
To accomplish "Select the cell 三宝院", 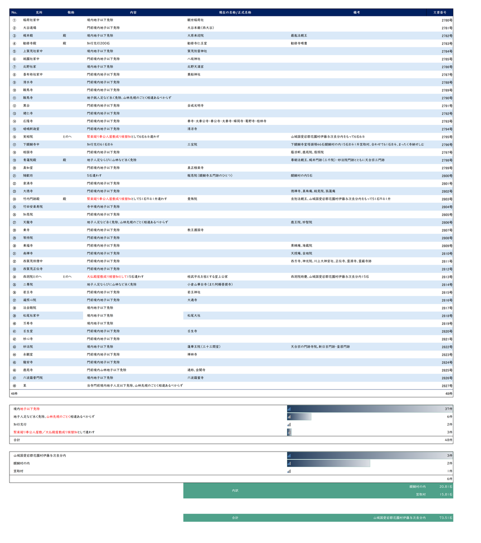I will [x=192, y=144].
